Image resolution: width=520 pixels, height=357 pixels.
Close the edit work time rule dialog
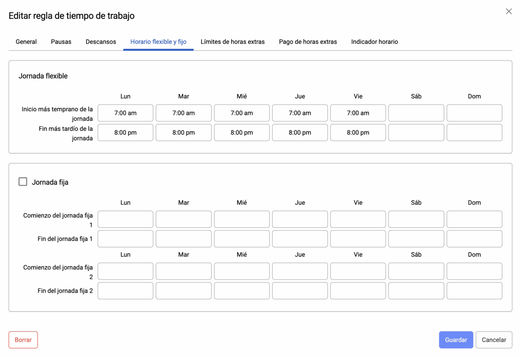[508, 12]
